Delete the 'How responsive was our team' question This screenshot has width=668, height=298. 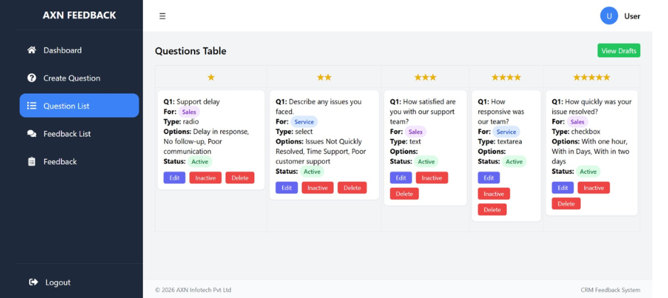coord(492,209)
